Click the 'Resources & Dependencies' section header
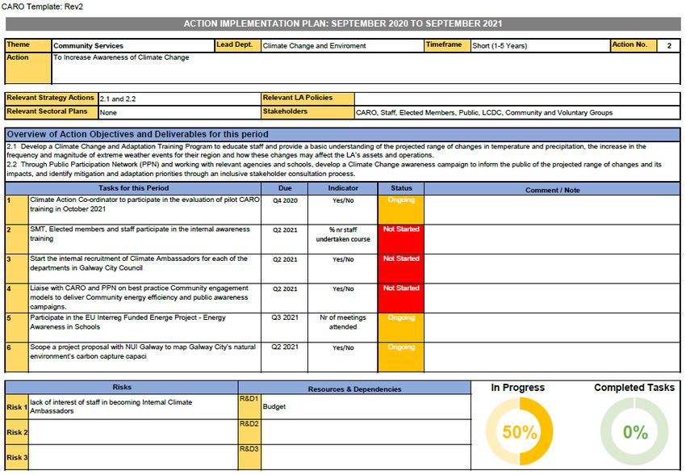 (x=355, y=389)
